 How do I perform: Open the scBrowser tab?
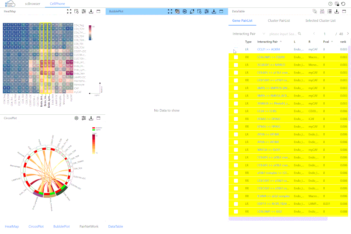click(x=32, y=4)
